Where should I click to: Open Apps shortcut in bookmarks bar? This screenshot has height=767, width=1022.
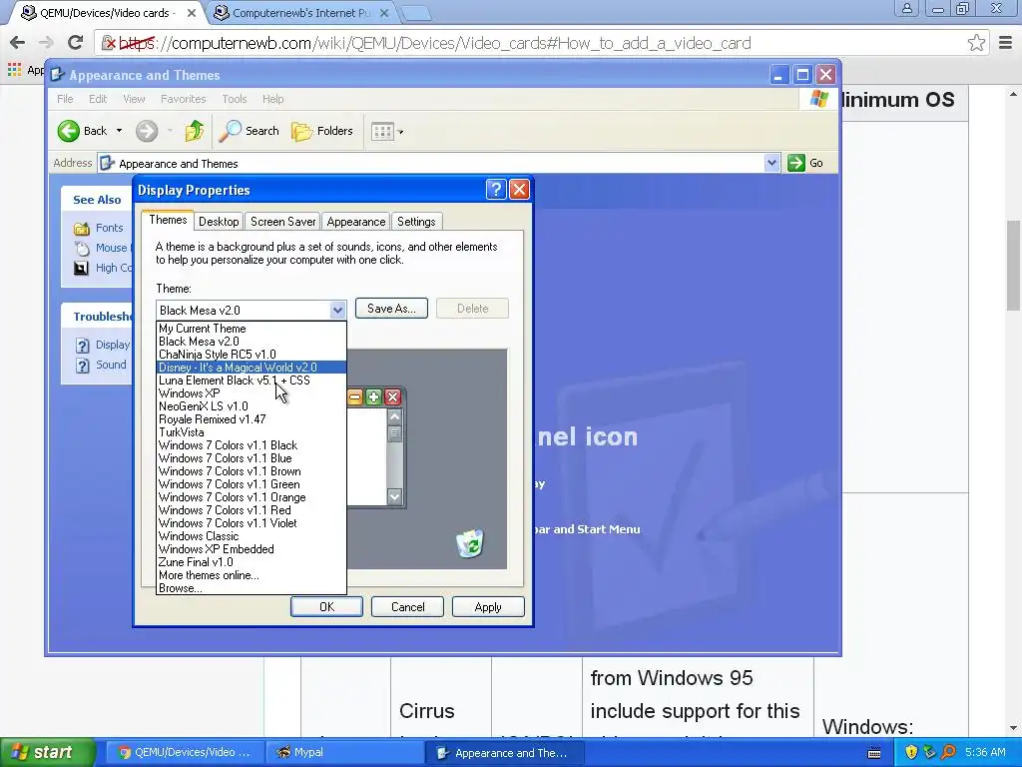click(x=25, y=70)
